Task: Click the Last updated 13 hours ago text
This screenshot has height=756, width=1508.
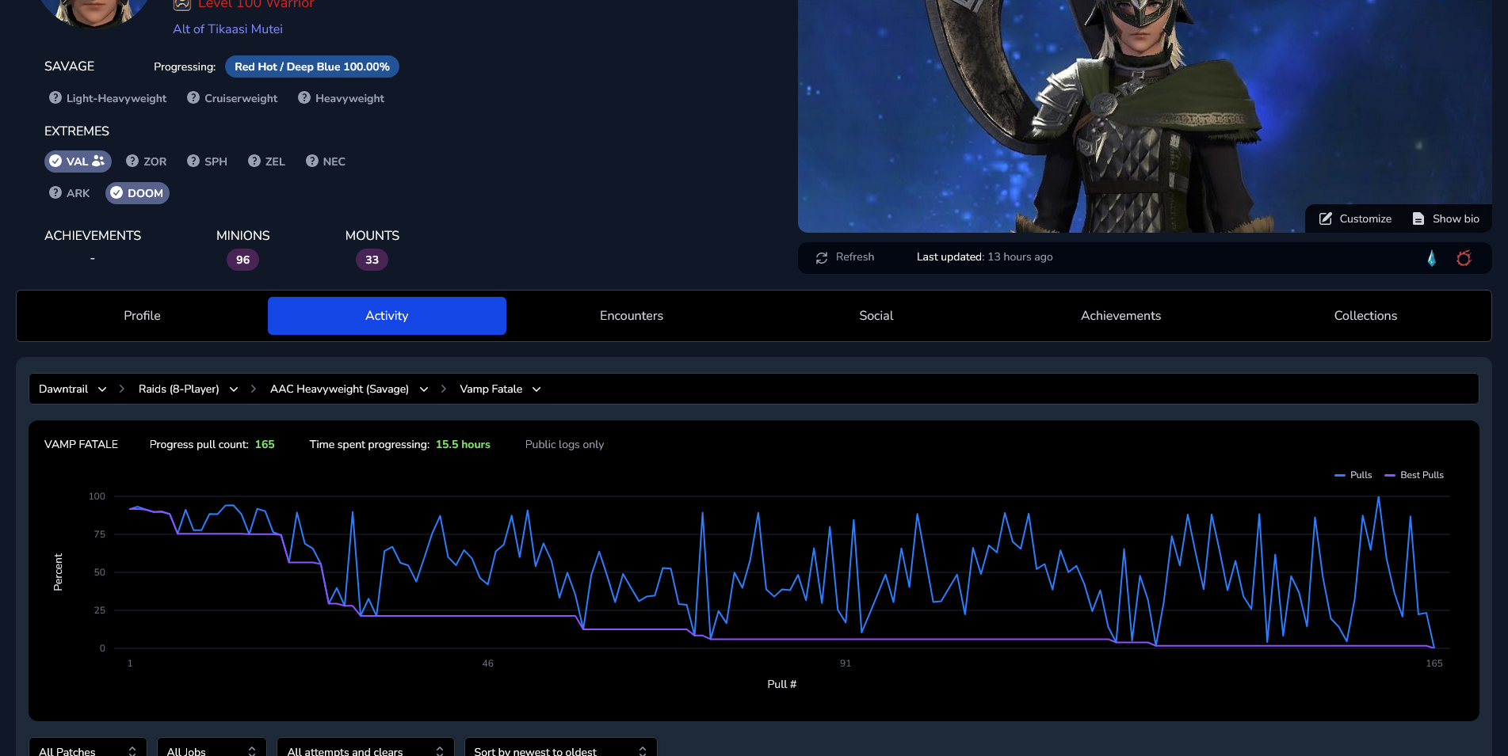Action: click(985, 257)
